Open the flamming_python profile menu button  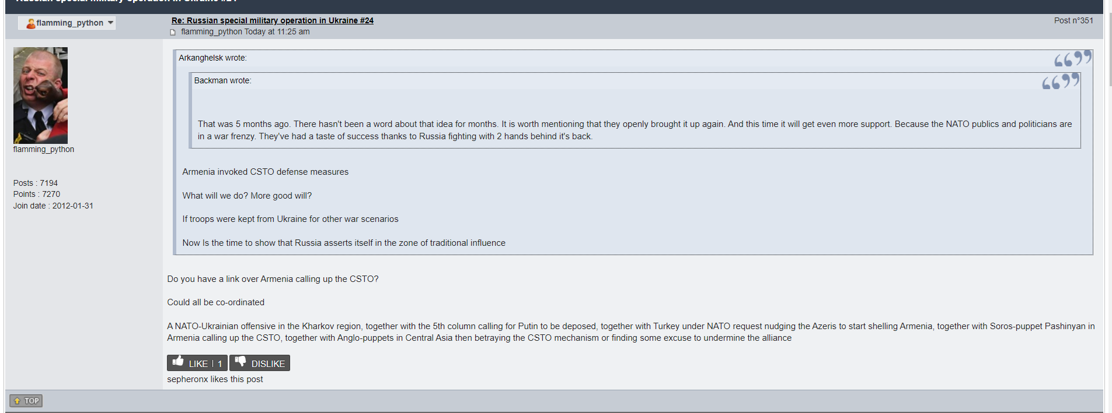point(67,23)
